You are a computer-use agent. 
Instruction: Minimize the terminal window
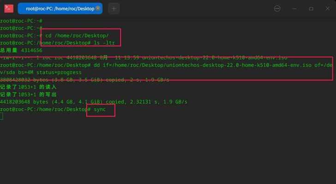tap(294, 9)
